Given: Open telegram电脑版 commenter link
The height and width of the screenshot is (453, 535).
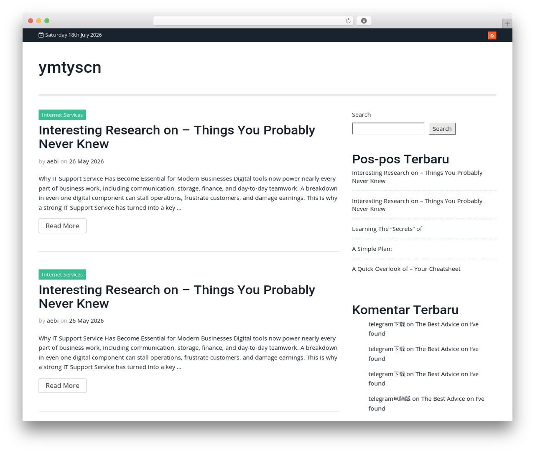Looking at the screenshot, I should point(390,399).
